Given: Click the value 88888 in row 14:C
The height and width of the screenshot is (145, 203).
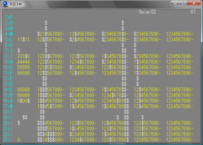Looking at the screenshot, I should (x=24, y=90).
